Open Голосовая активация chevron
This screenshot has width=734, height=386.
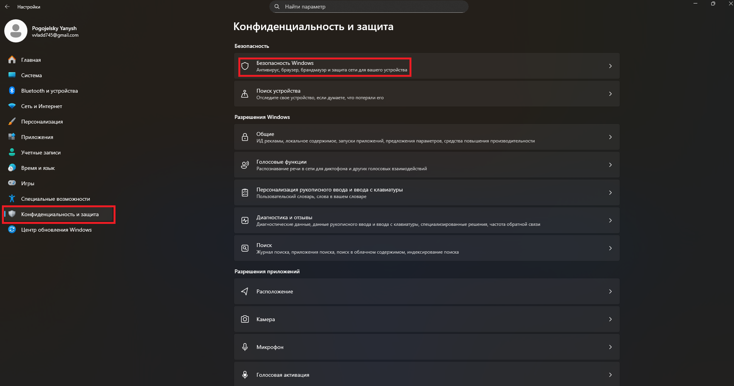coord(610,375)
